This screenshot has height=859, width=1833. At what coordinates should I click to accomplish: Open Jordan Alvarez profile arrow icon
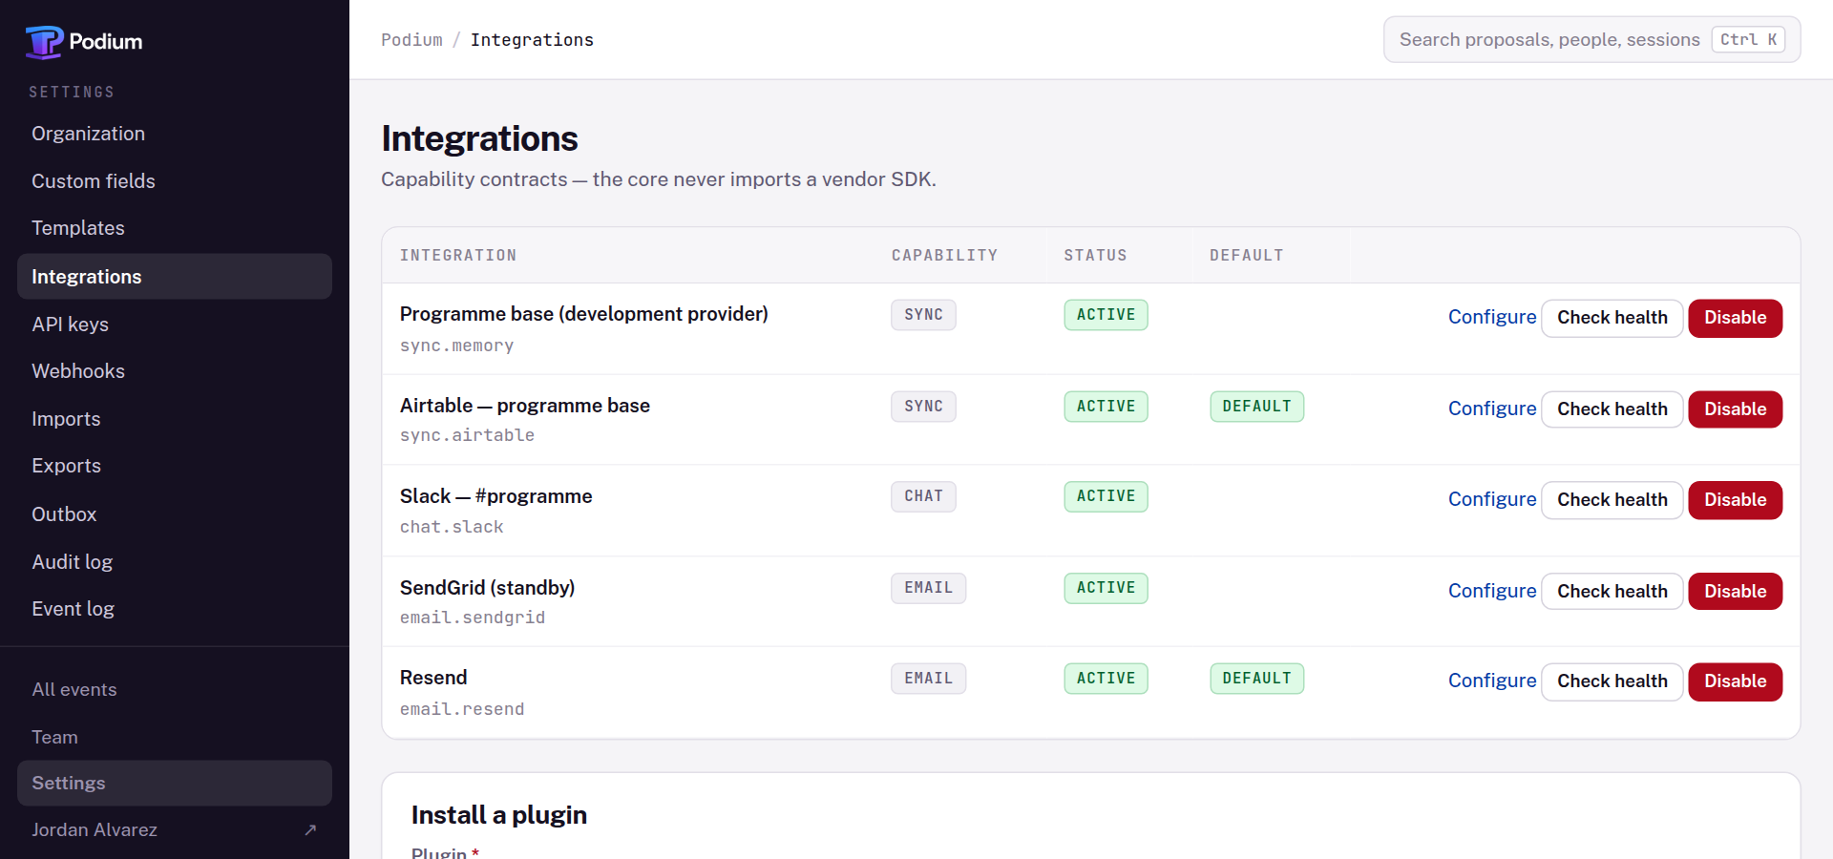pos(310,830)
